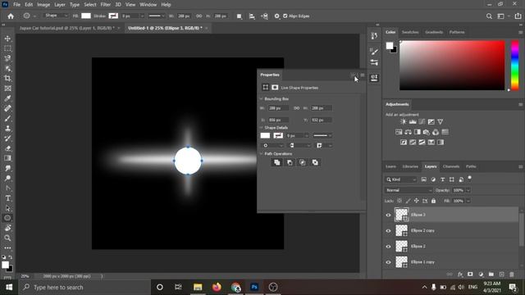Select the Eraser tool
Image resolution: width=525 pixels, height=295 pixels.
[7, 148]
